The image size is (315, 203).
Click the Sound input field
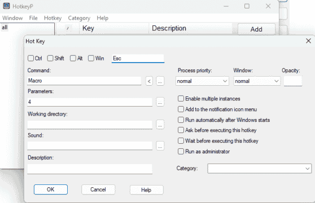[x=90, y=145]
